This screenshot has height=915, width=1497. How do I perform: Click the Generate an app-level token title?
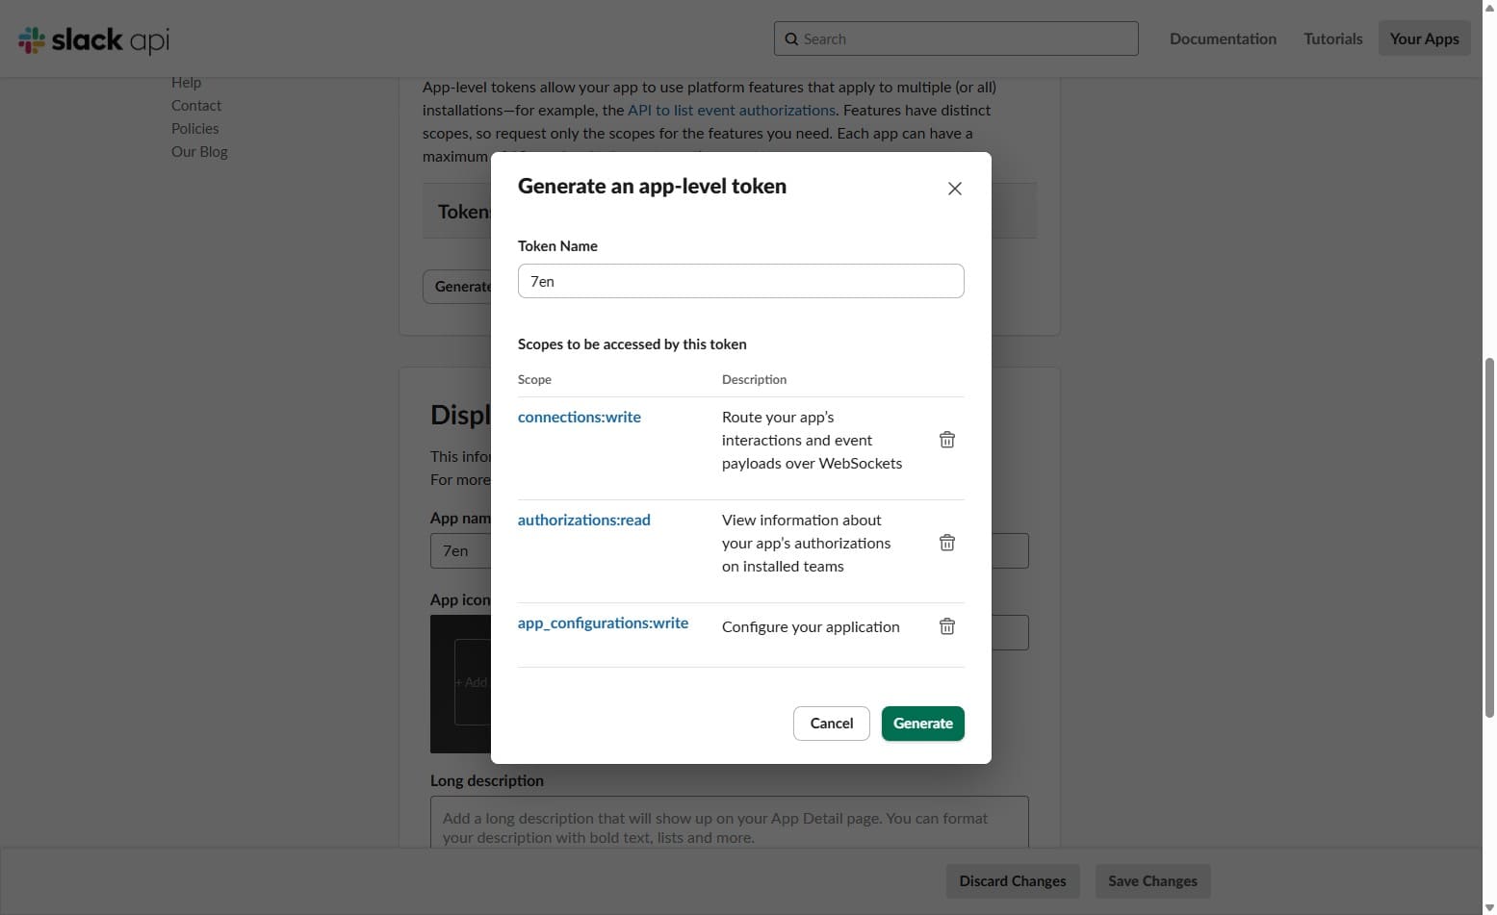(x=652, y=187)
